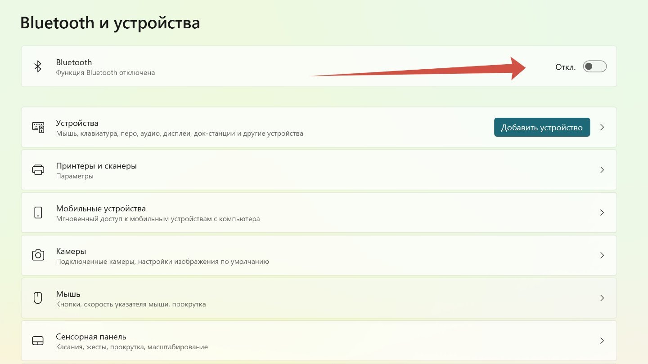Open the Мышь row chevron
This screenshot has width=648, height=364.
coord(602,298)
